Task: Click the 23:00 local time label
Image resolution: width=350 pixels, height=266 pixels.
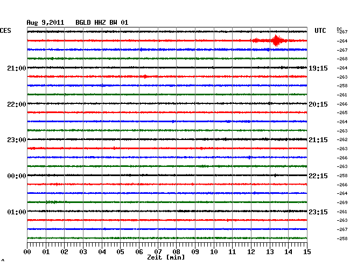Action: point(17,140)
